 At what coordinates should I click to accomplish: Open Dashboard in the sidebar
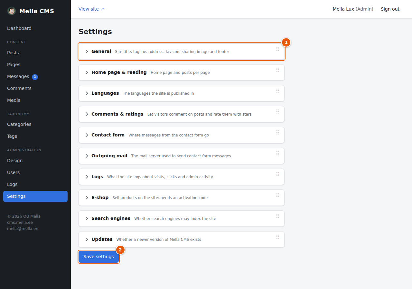pyautogui.click(x=35, y=28)
